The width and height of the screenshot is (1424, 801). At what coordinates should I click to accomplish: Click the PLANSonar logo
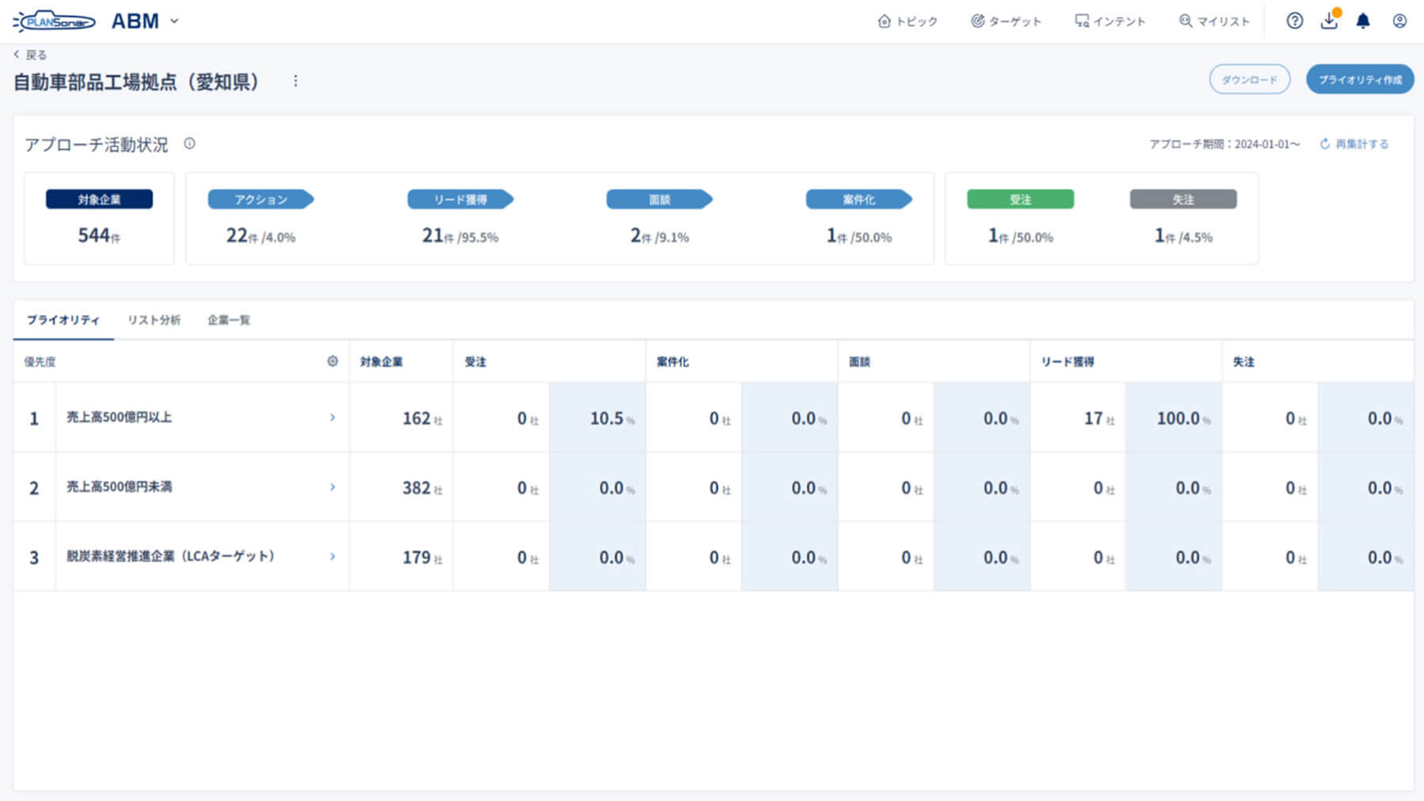coord(54,21)
